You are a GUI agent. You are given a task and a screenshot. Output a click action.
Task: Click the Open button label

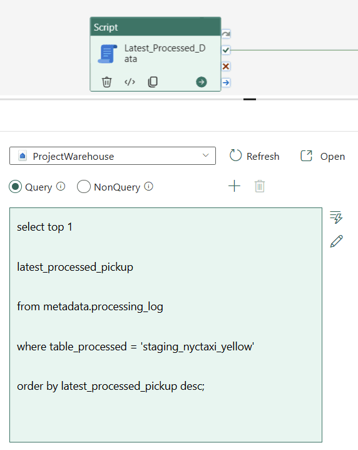click(332, 157)
